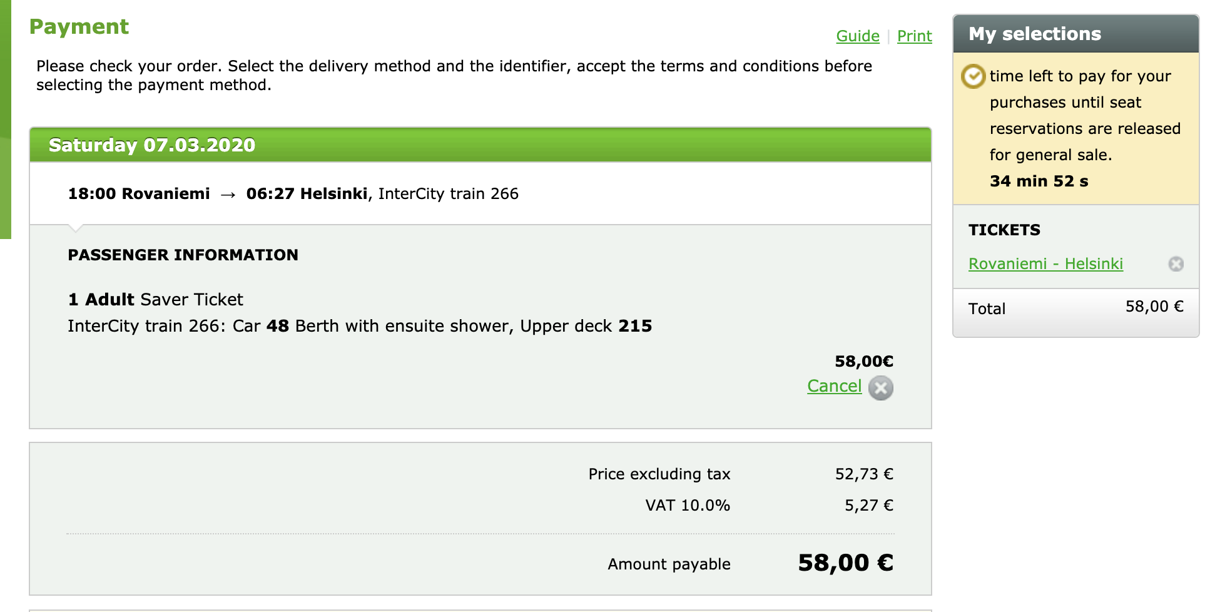Cancel the Adult Saver Ticket
The height and width of the screenshot is (612, 1205).
click(835, 386)
